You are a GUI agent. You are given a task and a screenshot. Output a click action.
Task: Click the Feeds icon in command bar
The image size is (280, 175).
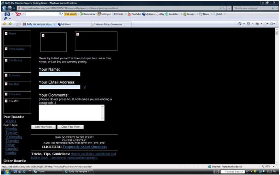click(248, 24)
